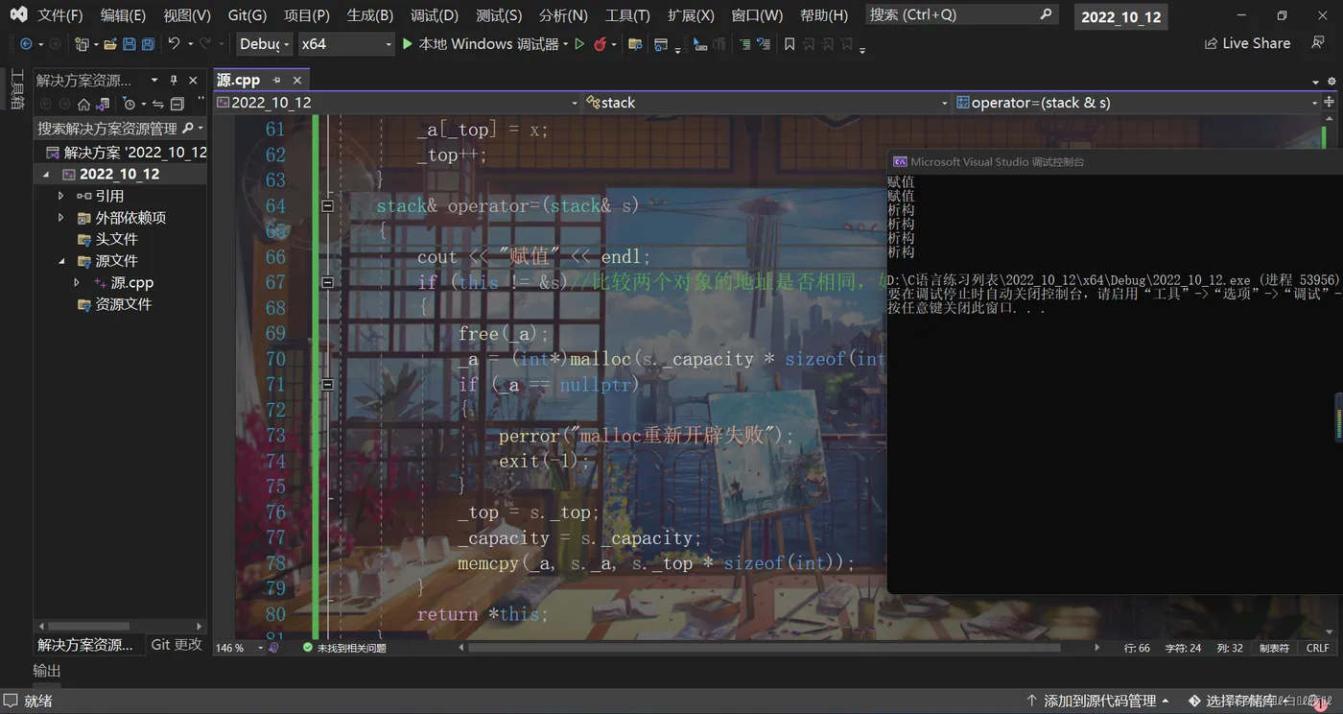Open the 工具(T) menu
The width and height of the screenshot is (1343, 714).
click(x=627, y=15)
